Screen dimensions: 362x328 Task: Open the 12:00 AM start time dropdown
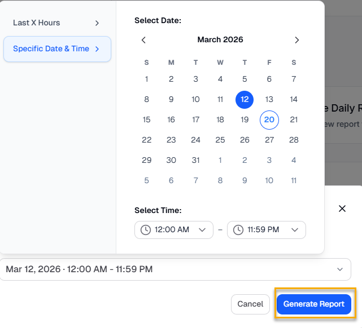174,230
